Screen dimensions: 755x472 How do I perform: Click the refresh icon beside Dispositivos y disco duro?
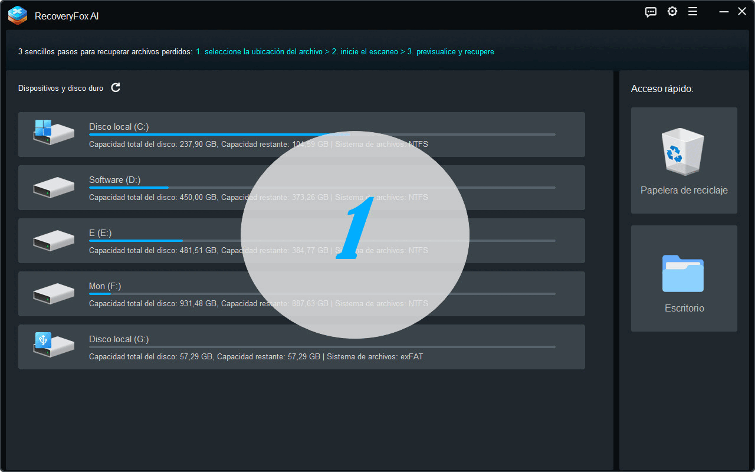click(116, 87)
